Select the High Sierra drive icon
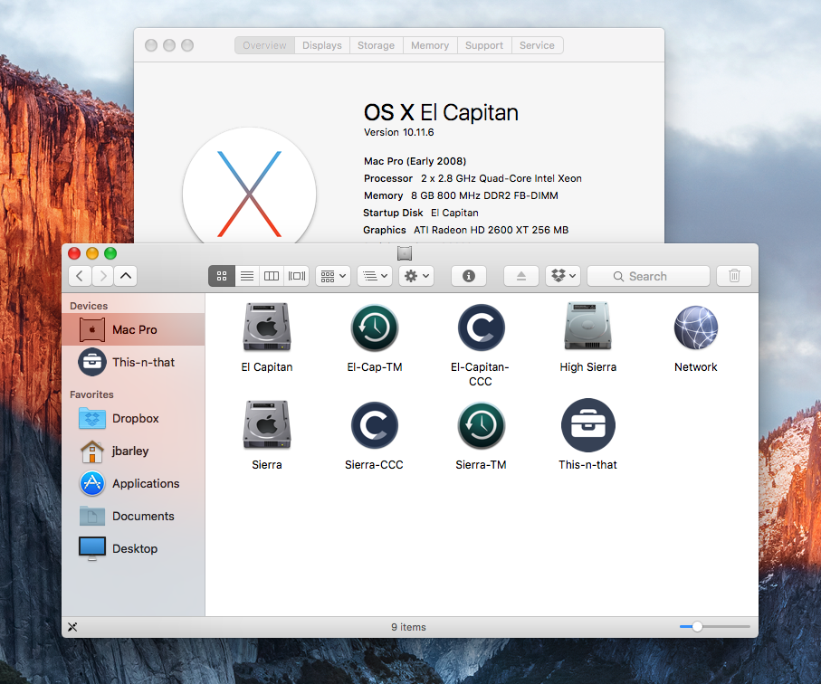The width and height of the screenshot is (821, 684). pos(587,326)
